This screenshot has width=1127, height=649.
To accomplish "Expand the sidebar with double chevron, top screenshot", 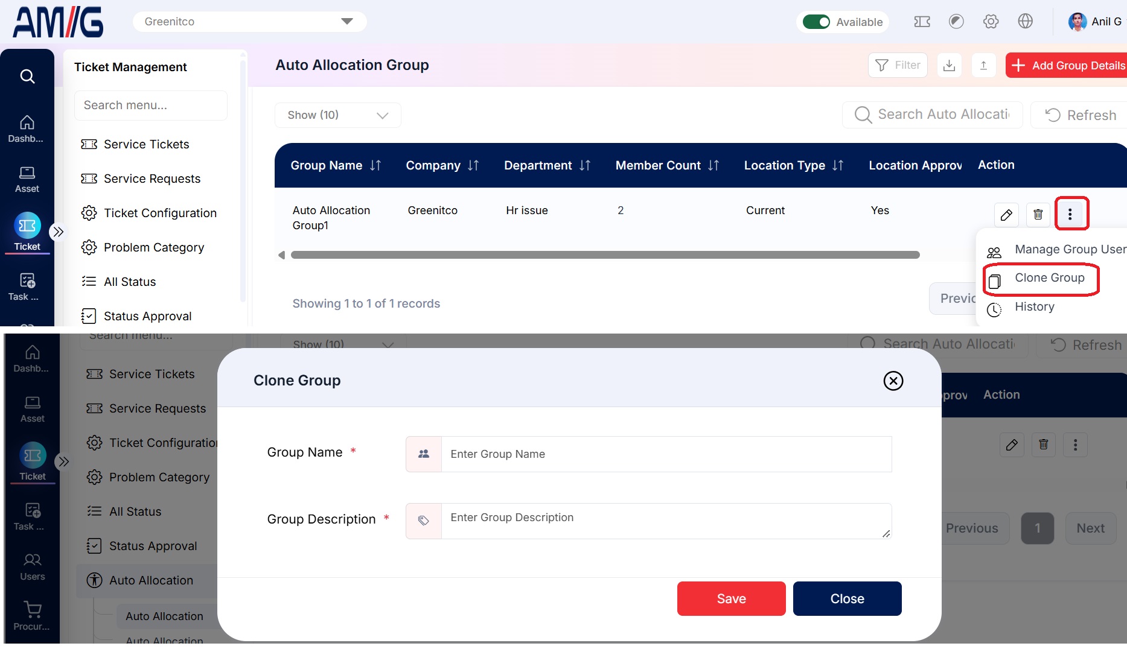I will [58, 232].
